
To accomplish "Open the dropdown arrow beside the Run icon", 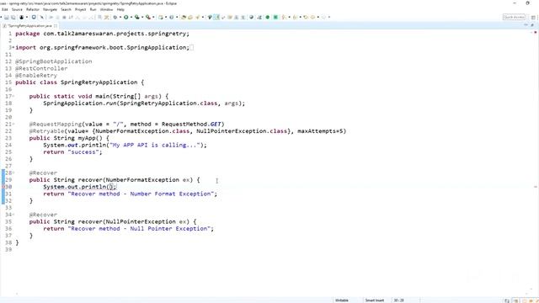I will point(131,17).
